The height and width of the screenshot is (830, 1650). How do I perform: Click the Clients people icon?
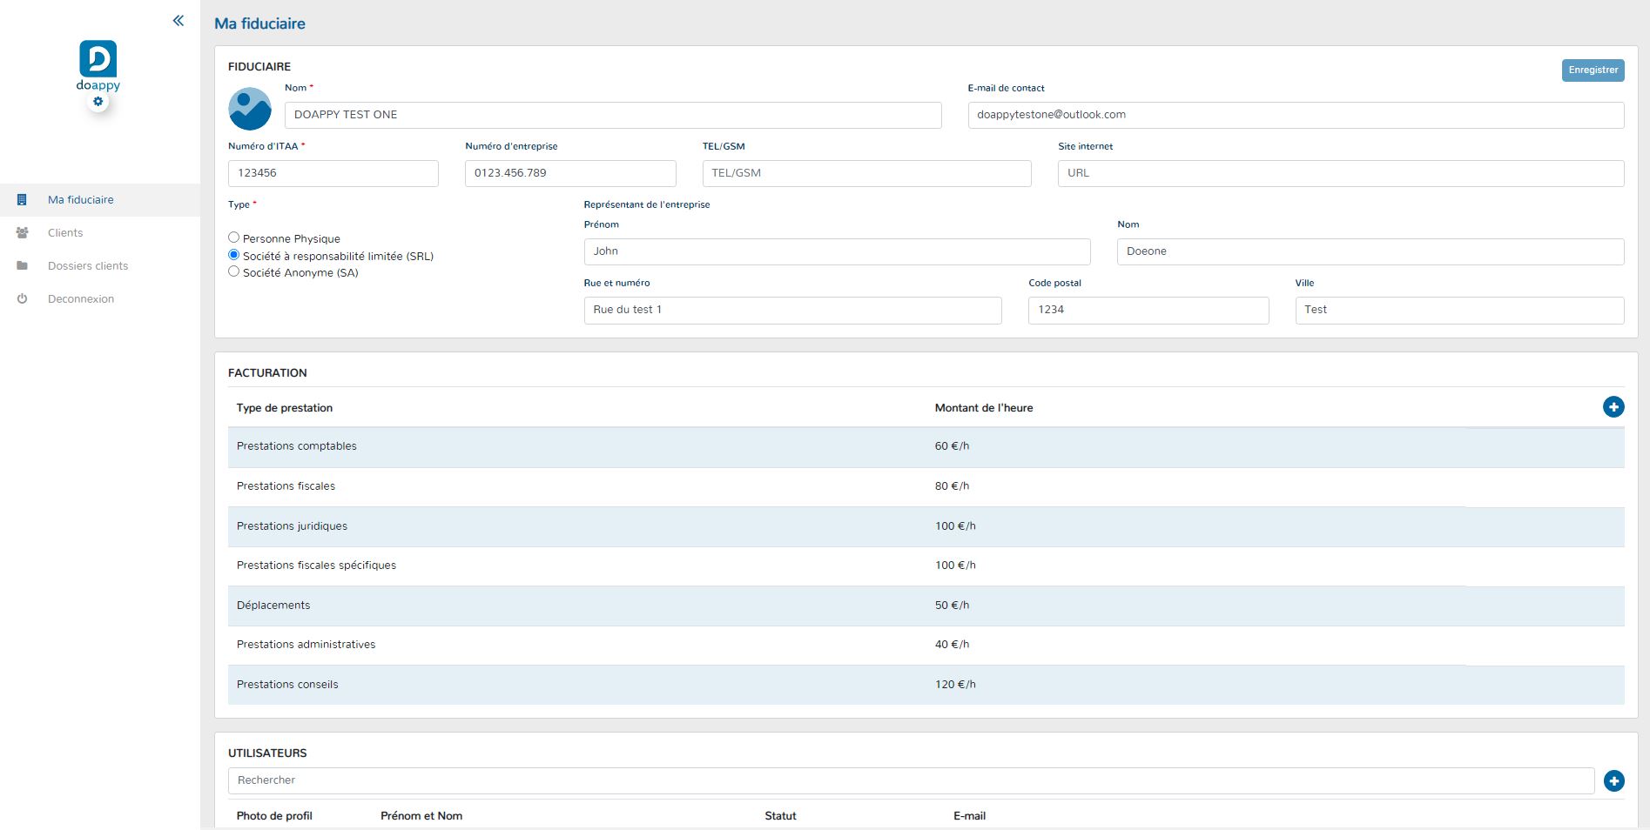[22, 233]
